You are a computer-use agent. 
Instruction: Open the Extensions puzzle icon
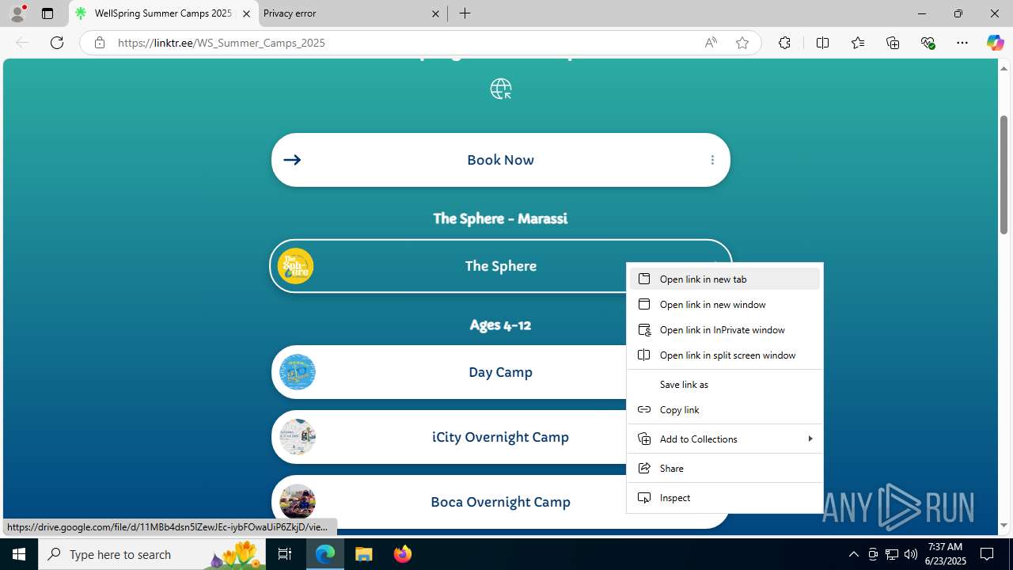click(784, 43)
